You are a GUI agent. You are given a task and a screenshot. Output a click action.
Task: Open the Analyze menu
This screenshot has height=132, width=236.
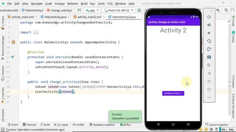pyautogui.click(x=60, y=3)
